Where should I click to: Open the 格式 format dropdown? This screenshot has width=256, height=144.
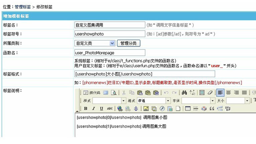[x=168, y=101]
